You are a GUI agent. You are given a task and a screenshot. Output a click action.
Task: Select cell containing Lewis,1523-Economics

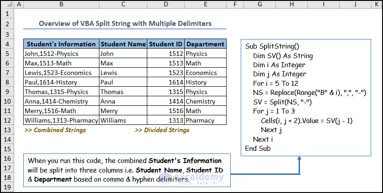[x=61, y=73]
